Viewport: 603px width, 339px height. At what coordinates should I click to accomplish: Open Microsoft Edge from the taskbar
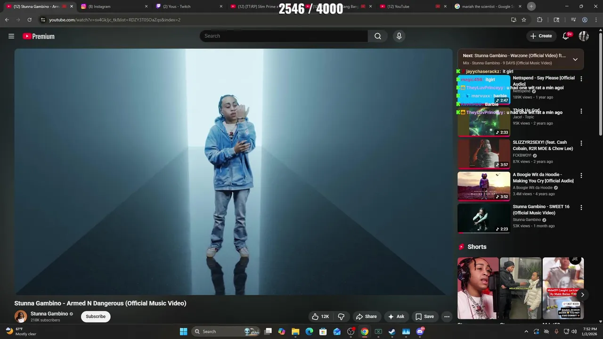[309, 331]
